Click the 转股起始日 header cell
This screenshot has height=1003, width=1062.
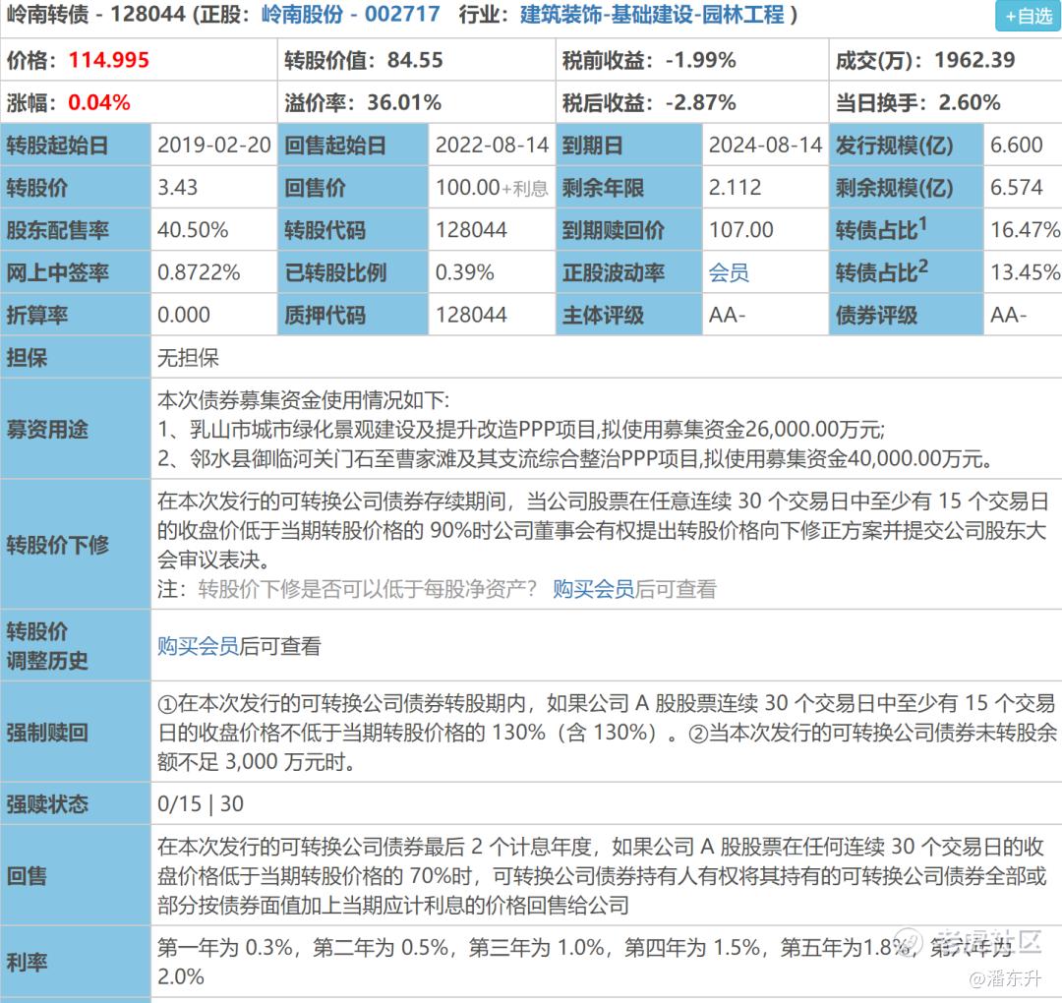pyautogui.click(x=76, y=145)
